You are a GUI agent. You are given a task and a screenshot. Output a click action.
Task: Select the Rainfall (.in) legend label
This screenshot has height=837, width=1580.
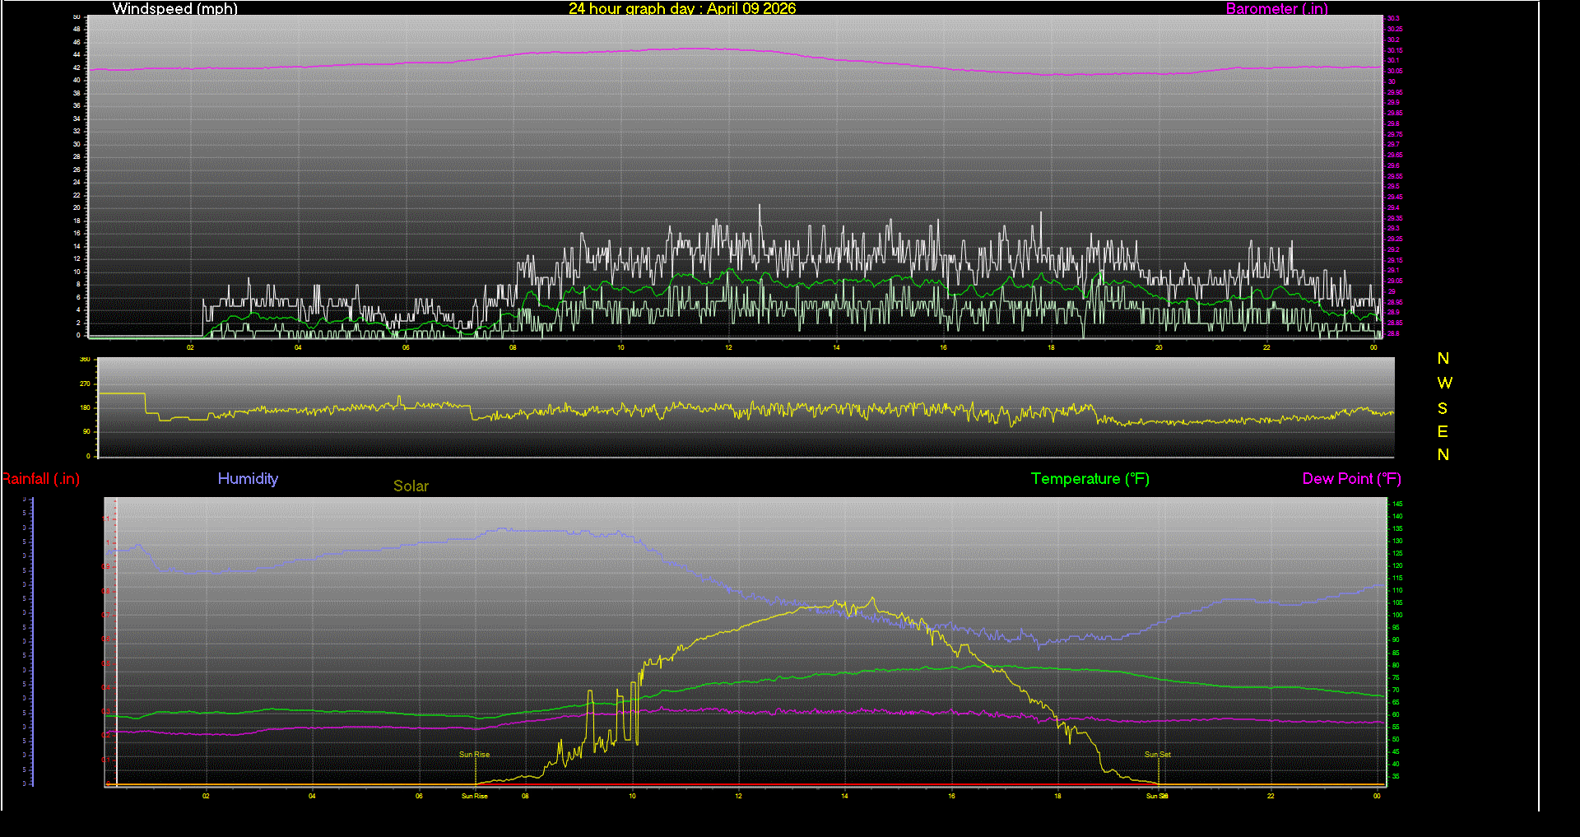(x=41, y=479)
